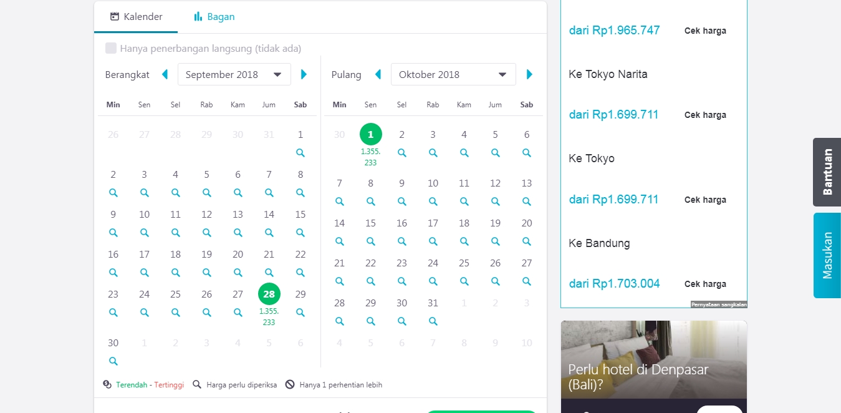Click magnifier icon under September 1
This screenshot has width=841, height=413.
click(300, 153)
